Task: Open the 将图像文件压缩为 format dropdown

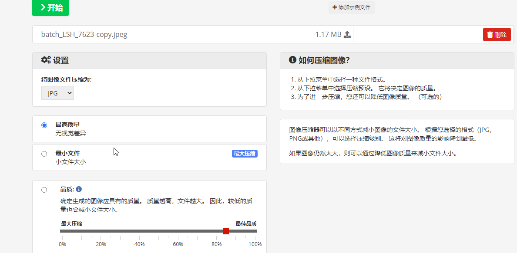Action: click(x=57, y=92)
